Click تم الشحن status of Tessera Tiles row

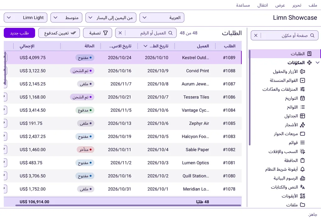point(82,97)
